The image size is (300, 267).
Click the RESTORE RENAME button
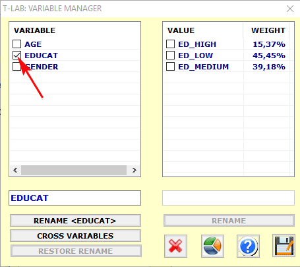76,251
